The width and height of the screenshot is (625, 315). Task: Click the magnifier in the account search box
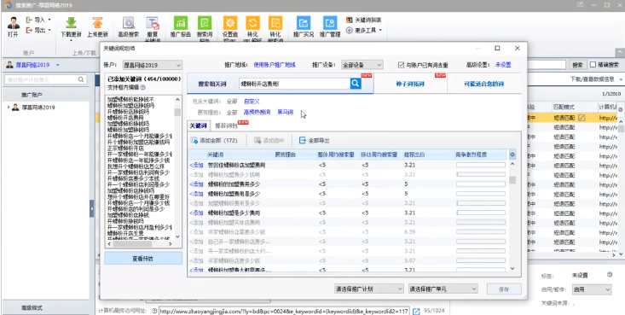[81, 79]
